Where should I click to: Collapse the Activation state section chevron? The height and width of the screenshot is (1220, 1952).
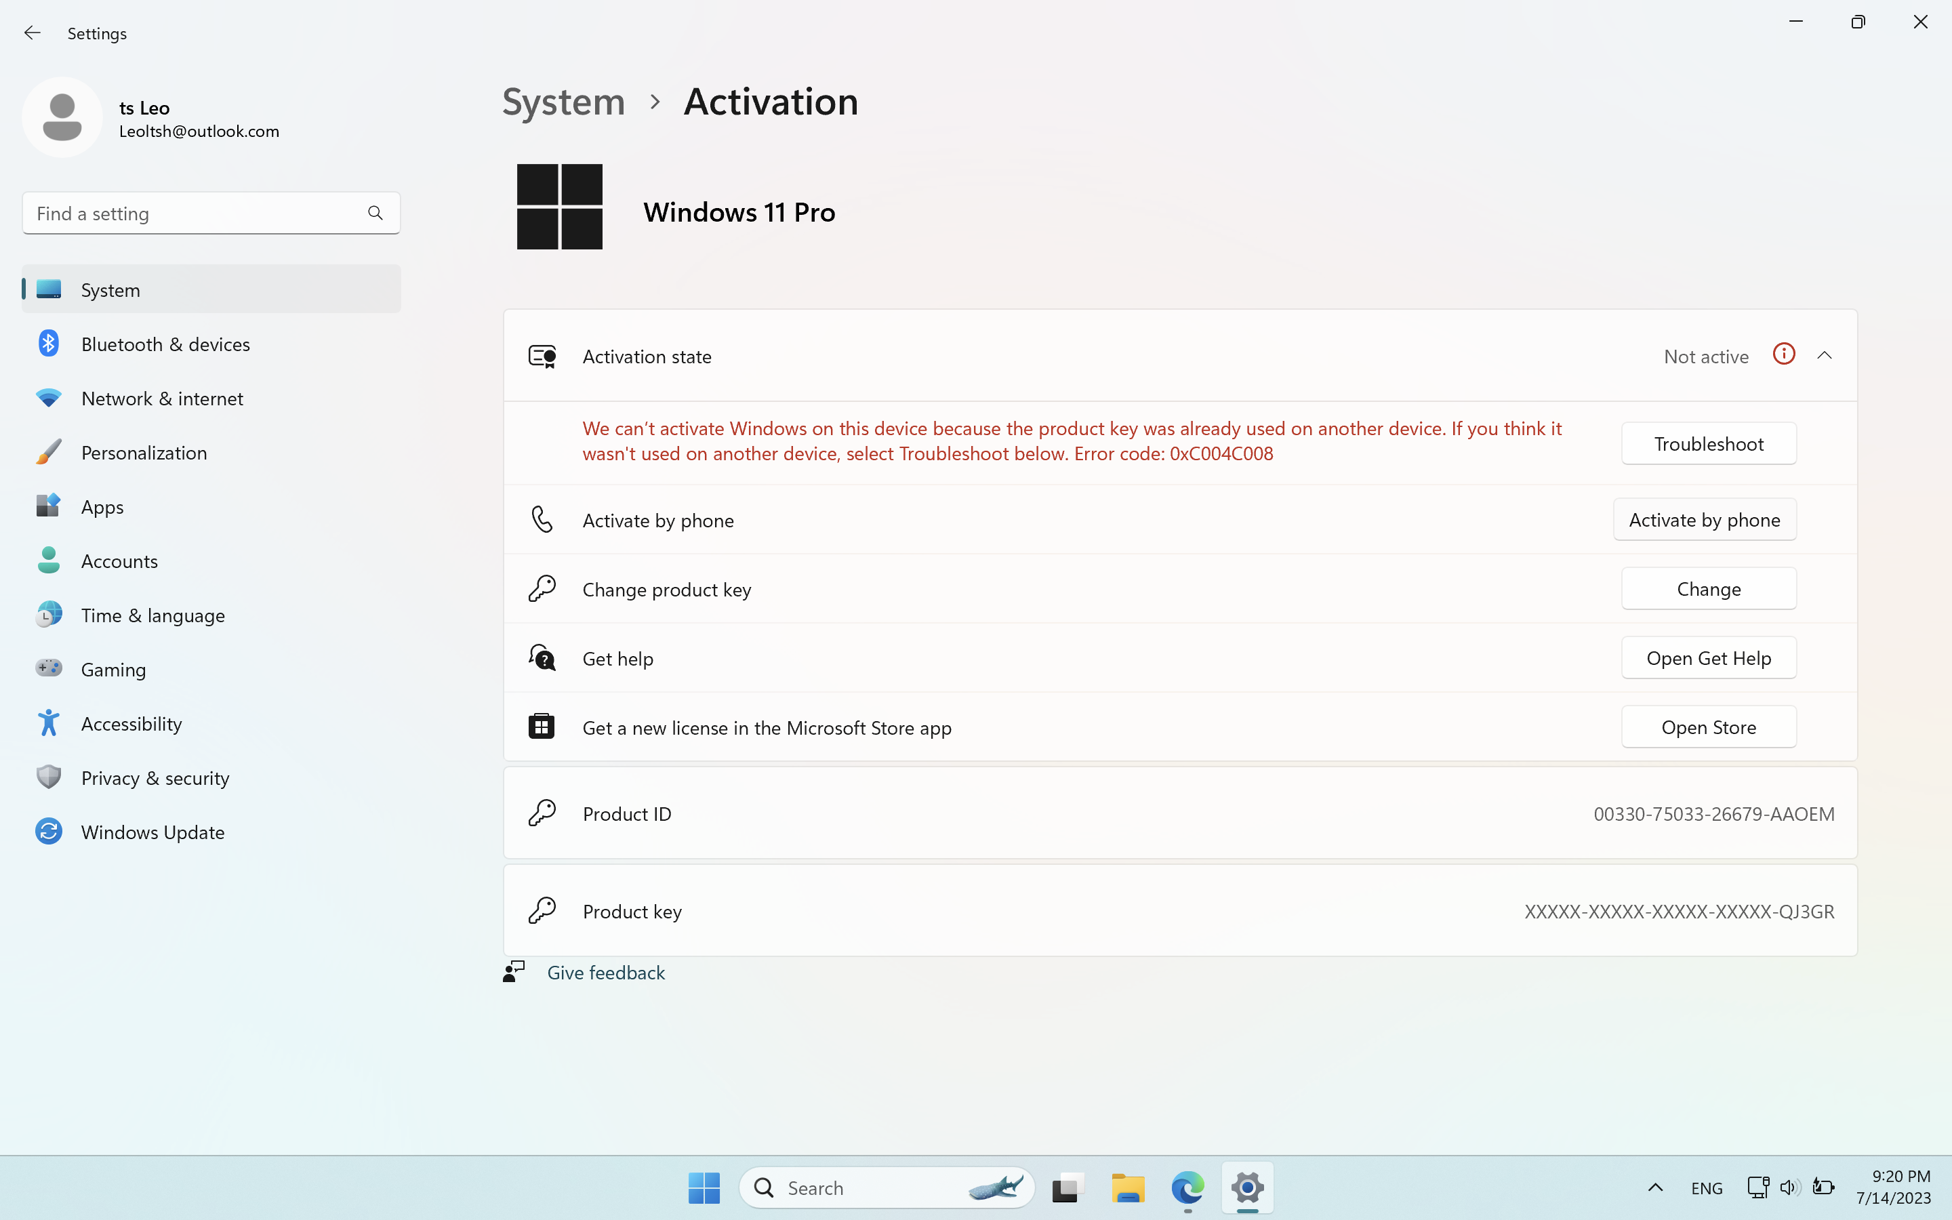point(1825,356)
